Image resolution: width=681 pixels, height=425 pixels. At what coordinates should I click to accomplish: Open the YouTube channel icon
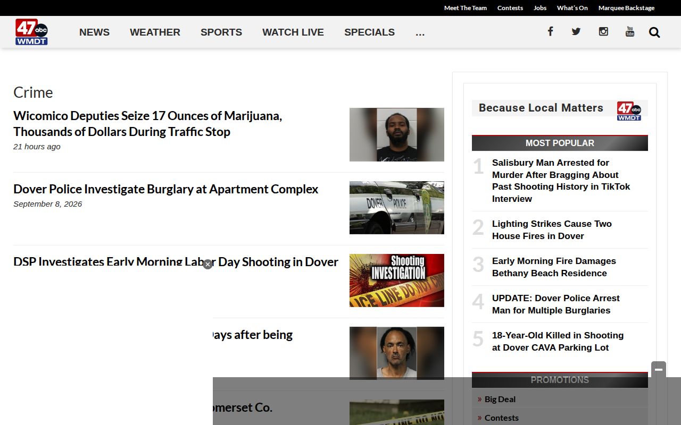pos(630,31)
